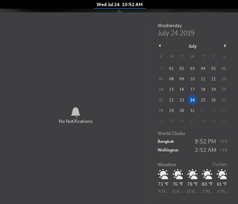
Task: Click the Wednesday July 24 2019 heading
Action: (176, 30)
